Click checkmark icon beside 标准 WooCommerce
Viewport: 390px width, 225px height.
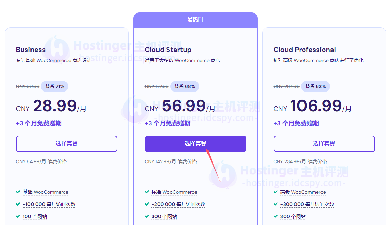[x=147, y=192]
